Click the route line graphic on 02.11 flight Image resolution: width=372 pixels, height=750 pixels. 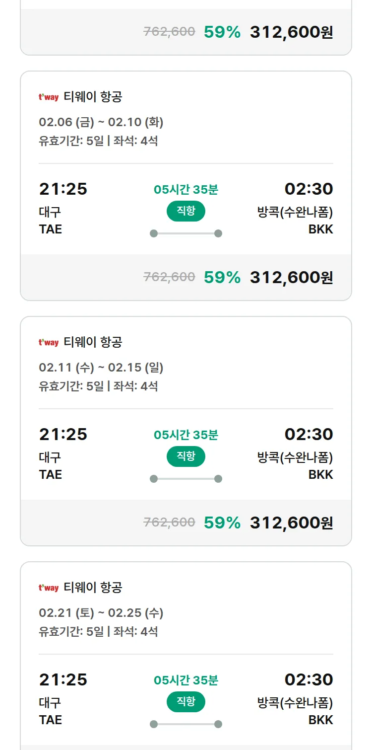coord(186,479)
